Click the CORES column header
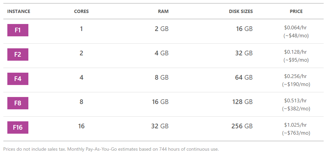The height and width of the screenshot is (155, 326). 81,11
